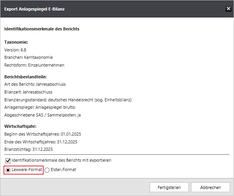Click the Bilanzierungsstandard deutsches Handelsrecht line
234x196 pixels.
67,100
